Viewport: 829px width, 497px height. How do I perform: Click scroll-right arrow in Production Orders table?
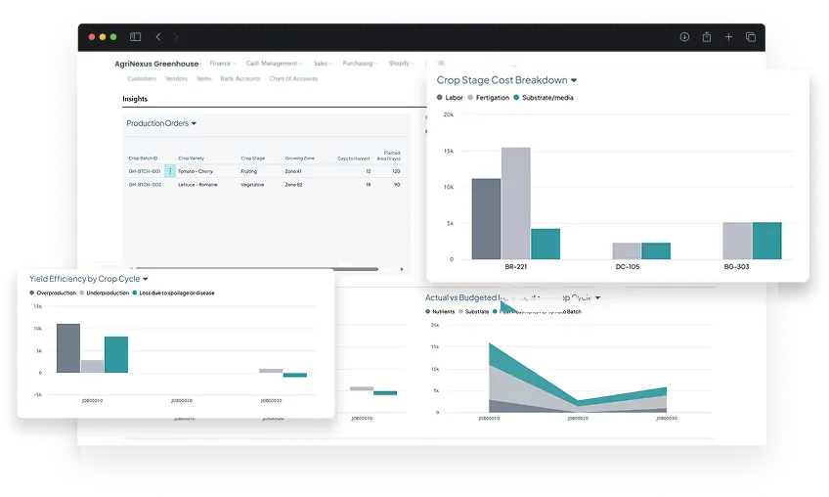(402, 269)
